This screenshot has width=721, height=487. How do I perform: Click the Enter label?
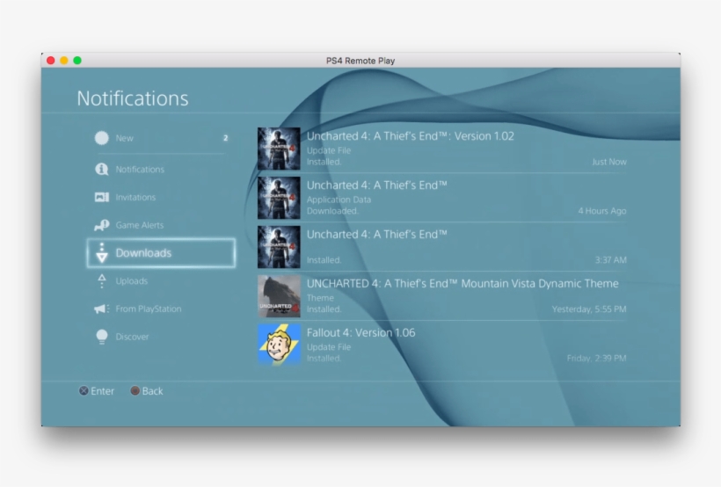[x=102, y=391]
